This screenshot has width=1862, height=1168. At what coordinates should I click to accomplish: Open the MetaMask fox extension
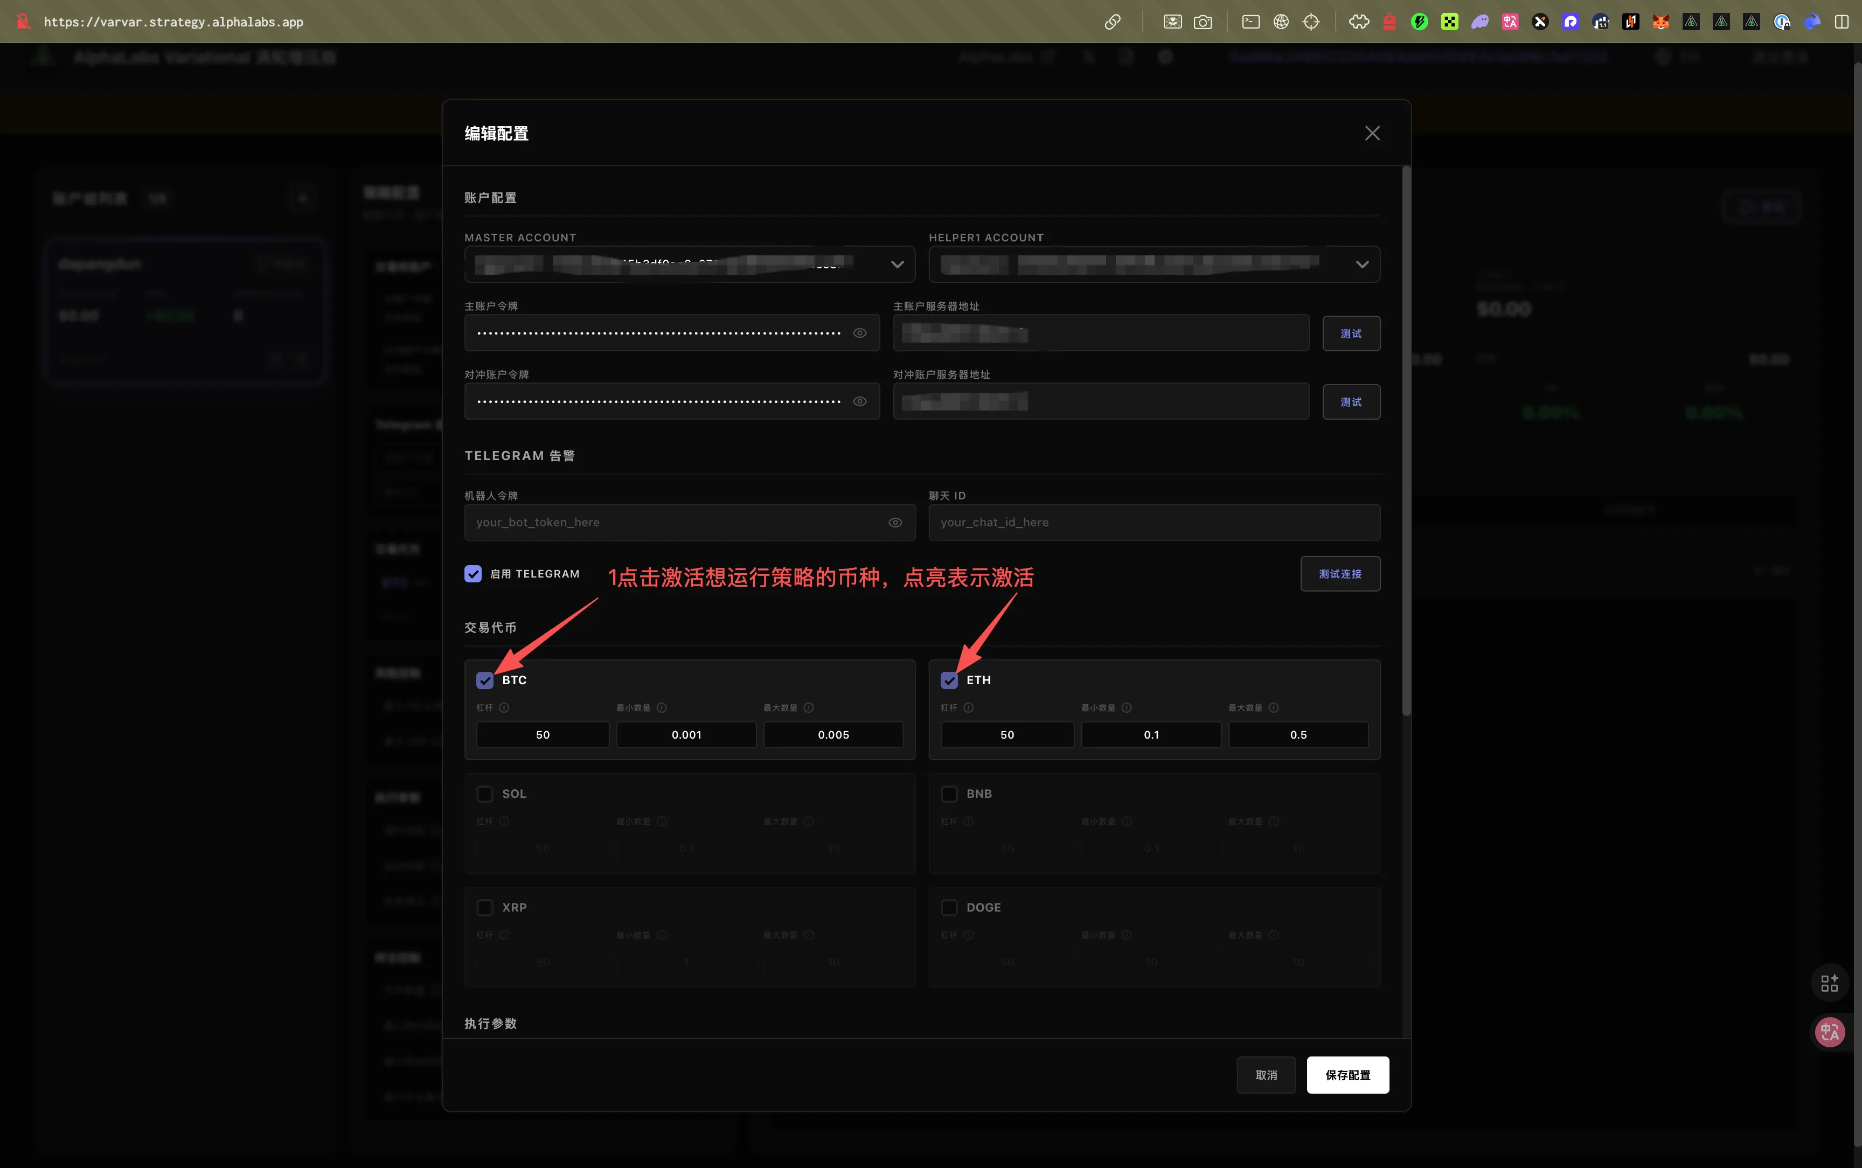1660,22
